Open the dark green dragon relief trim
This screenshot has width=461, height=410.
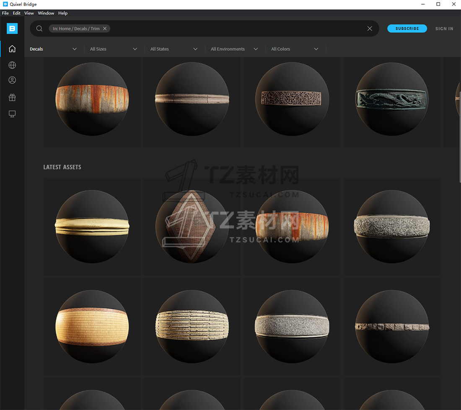click(392, 99)
